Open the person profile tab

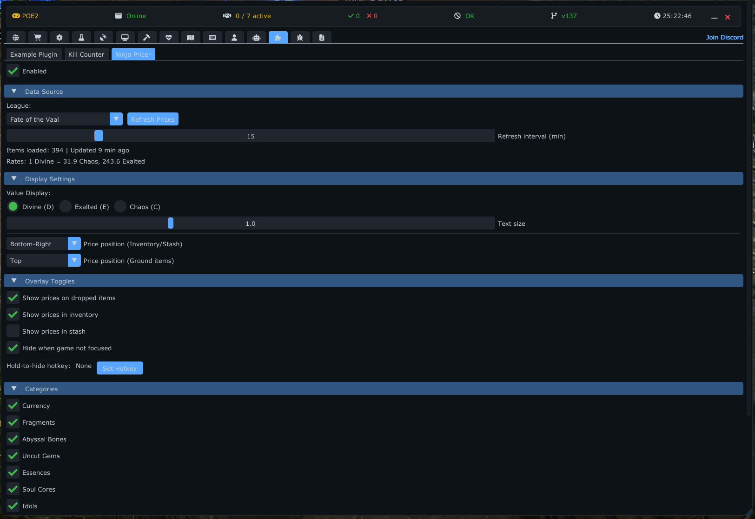point(234,38)
